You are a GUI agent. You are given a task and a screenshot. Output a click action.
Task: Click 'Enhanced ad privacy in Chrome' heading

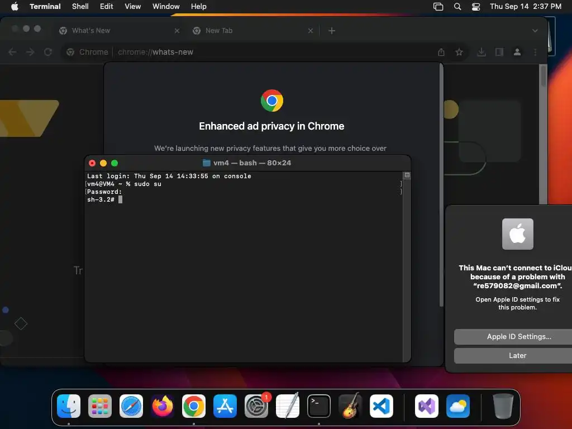[x=272, y=126]
